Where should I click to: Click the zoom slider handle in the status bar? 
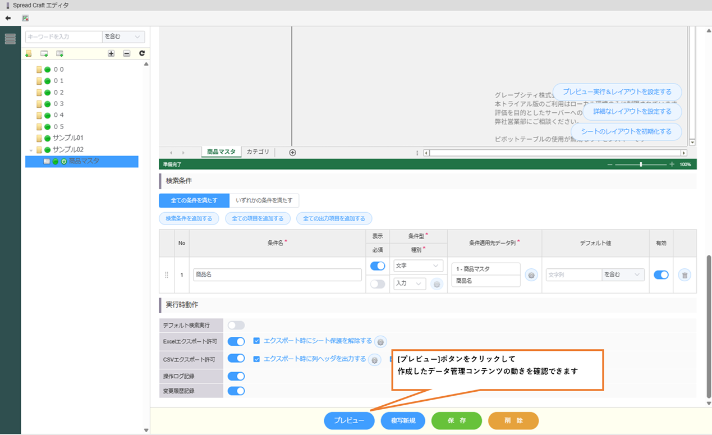click(641, 164)
